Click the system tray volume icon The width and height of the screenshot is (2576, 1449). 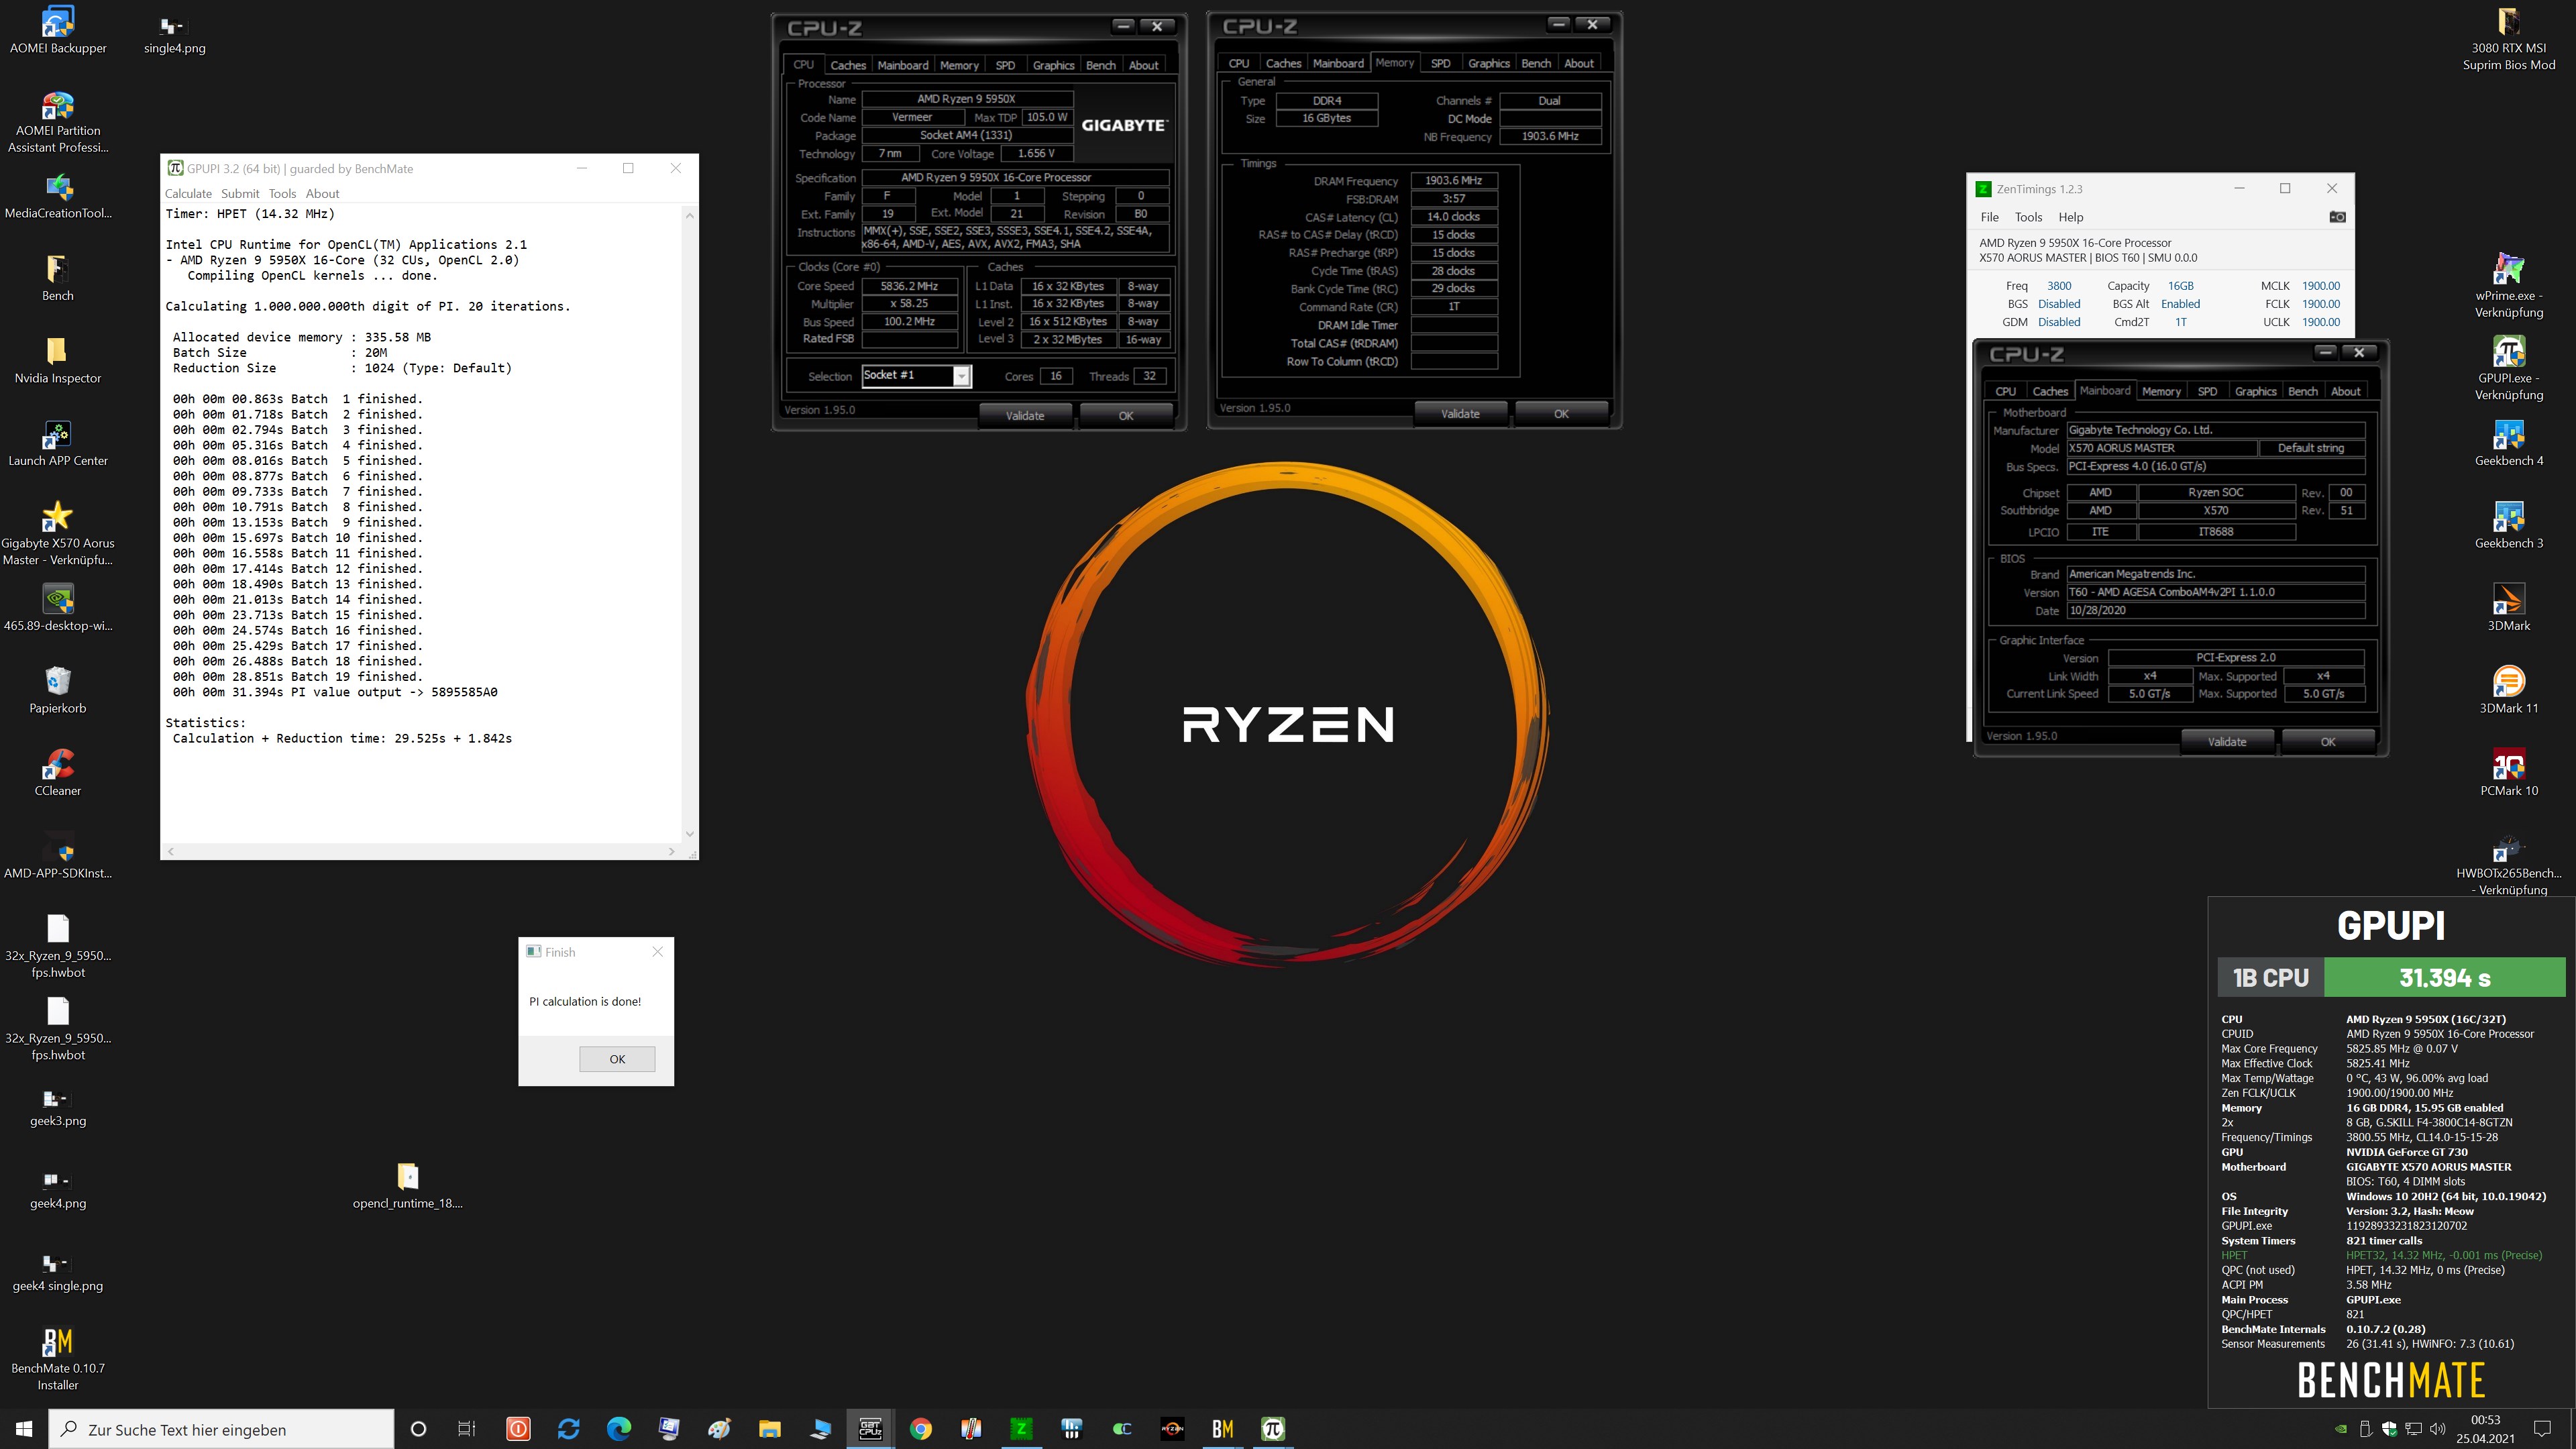pos(2437,1428)
